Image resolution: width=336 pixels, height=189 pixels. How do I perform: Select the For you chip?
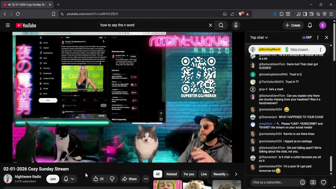point(189,174)
